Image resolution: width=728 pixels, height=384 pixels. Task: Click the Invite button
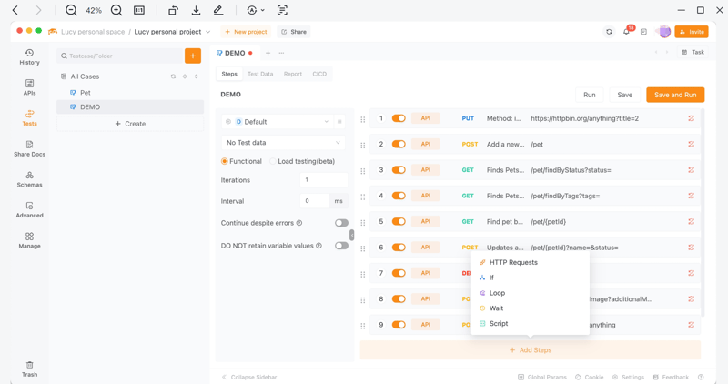[692, 32]
